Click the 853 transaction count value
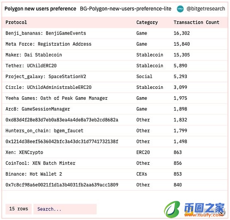Screen dimensions: 230x220 click(178, 174)
